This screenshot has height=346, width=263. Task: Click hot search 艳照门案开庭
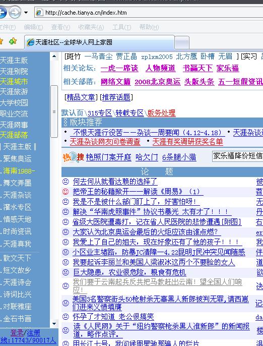tap(109, 157)
